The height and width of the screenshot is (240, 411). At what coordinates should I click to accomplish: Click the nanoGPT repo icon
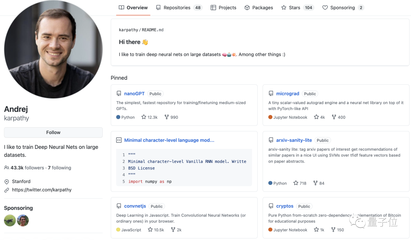coord(119,93)
